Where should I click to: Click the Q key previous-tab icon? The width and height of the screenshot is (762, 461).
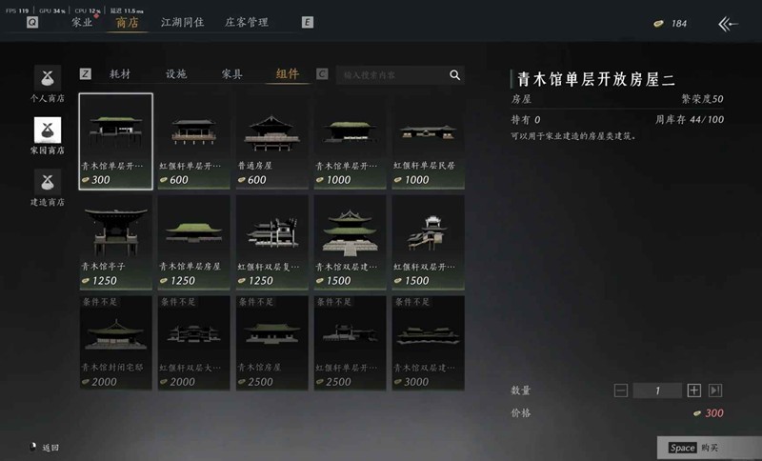pos(32,22)
